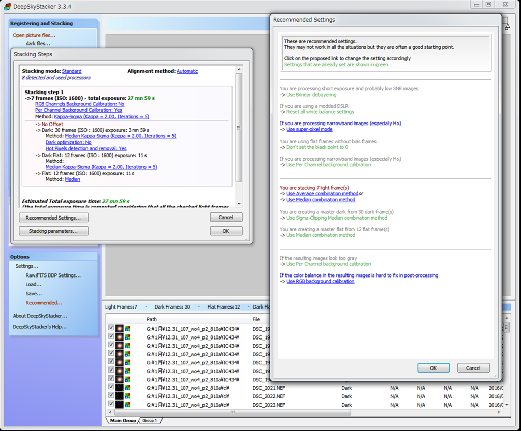The width and height of the screenshot is (521, 431).
Task: Click the Recommended Settings... button
Action: 53,218
